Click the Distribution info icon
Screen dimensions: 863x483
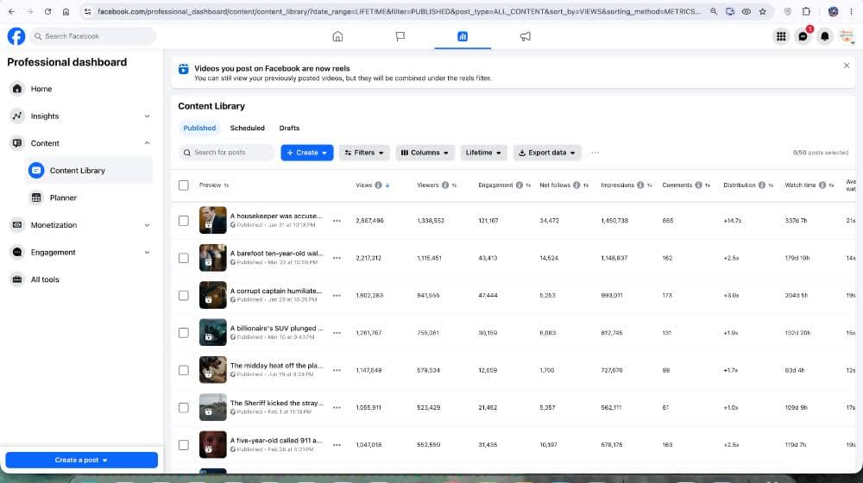click(762, 185)
